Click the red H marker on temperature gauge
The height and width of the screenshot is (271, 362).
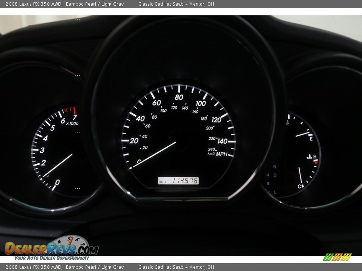(x=317, y=162)
